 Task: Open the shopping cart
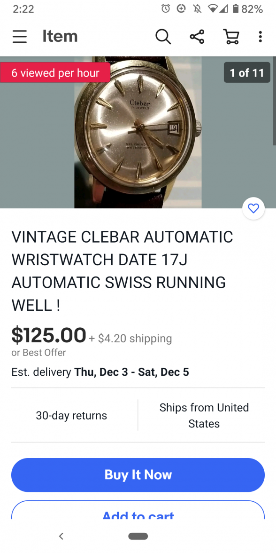point(231,36)
